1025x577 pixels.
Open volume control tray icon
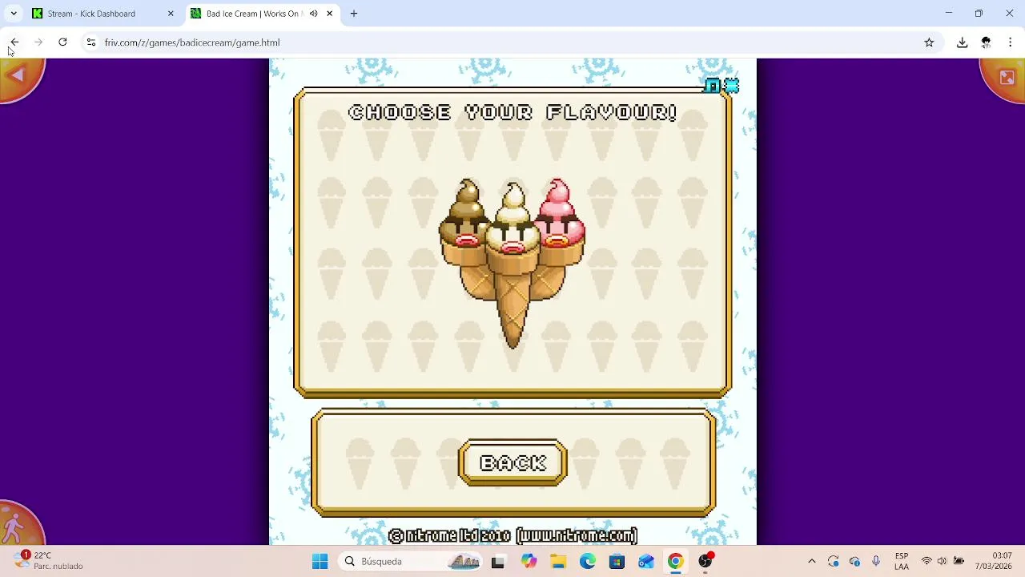tap(942, 562)
